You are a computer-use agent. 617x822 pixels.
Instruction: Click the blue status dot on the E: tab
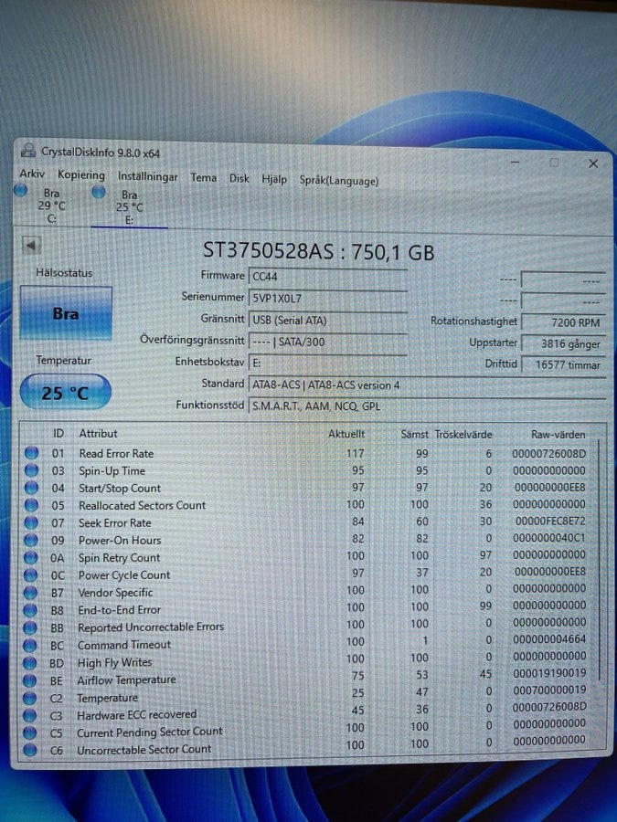99,192
